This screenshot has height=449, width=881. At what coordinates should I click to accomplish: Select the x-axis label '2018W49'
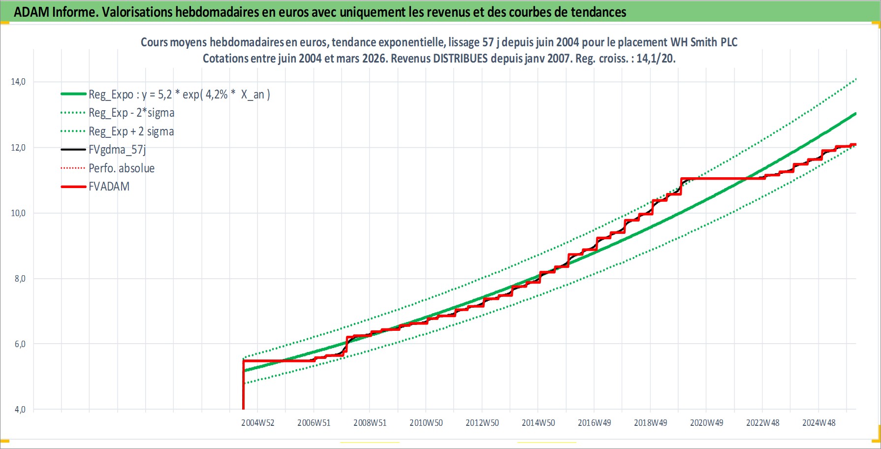(x=650, y=423)
